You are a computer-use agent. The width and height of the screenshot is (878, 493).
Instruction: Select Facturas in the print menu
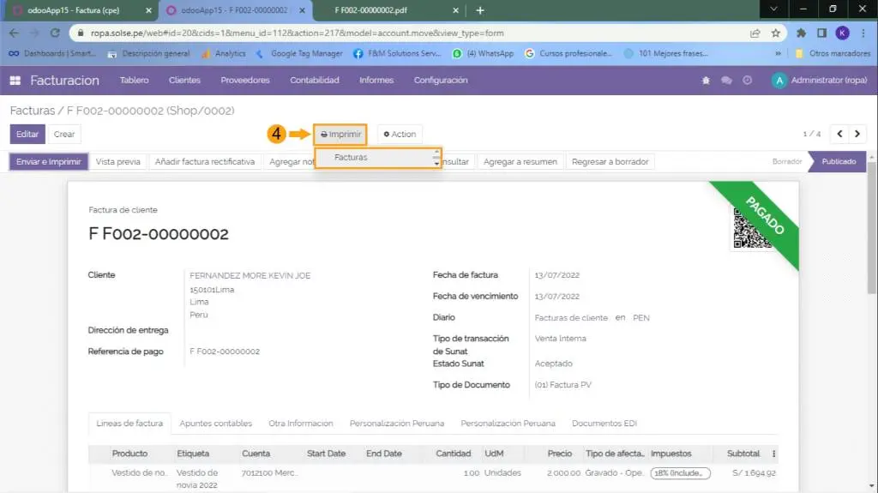pos(351,158)
